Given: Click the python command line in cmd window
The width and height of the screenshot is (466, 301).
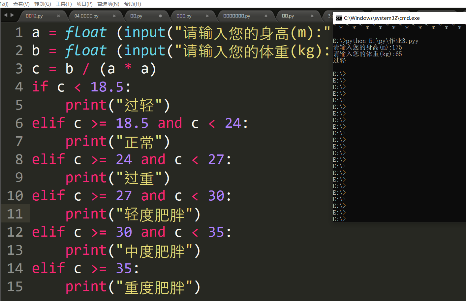Looking at the screenshot, I should 376,41.
